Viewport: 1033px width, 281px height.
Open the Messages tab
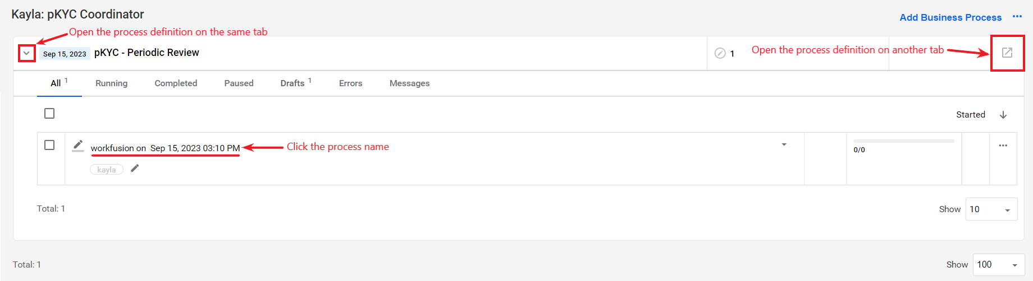pyautogui.click(x=409, y=83)
